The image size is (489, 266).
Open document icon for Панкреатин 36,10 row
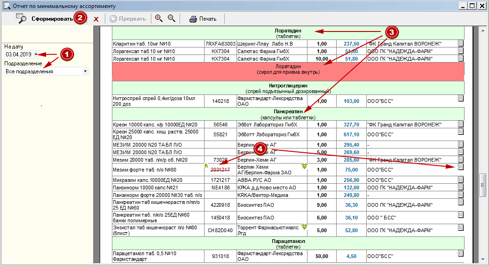click(461, 215)
